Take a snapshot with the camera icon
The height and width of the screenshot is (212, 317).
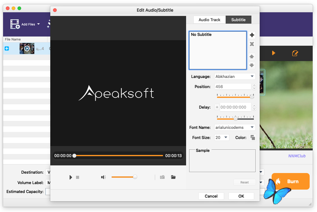click(x=162, y=177)
